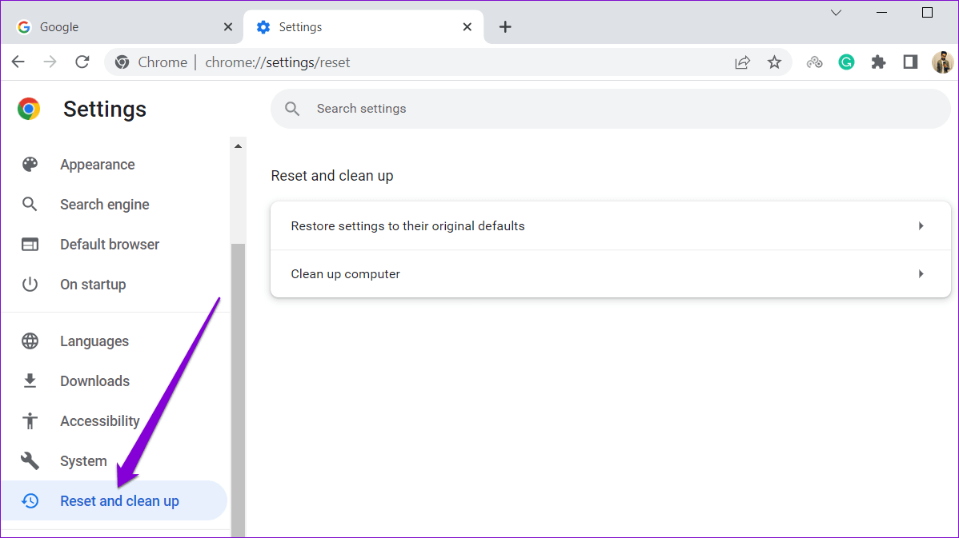This screenshot has width=959, height=538.
Task: Open Downloads settings
Action: (115, 381)
